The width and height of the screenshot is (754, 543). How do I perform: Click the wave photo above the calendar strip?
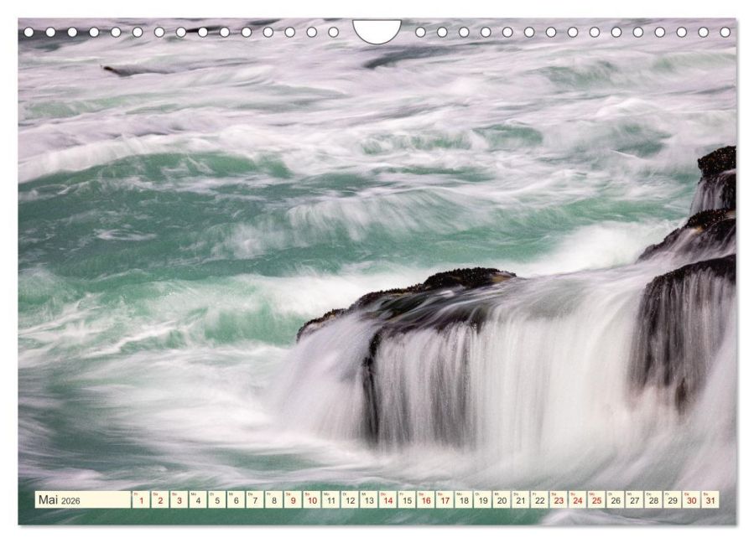pos(377,251)
